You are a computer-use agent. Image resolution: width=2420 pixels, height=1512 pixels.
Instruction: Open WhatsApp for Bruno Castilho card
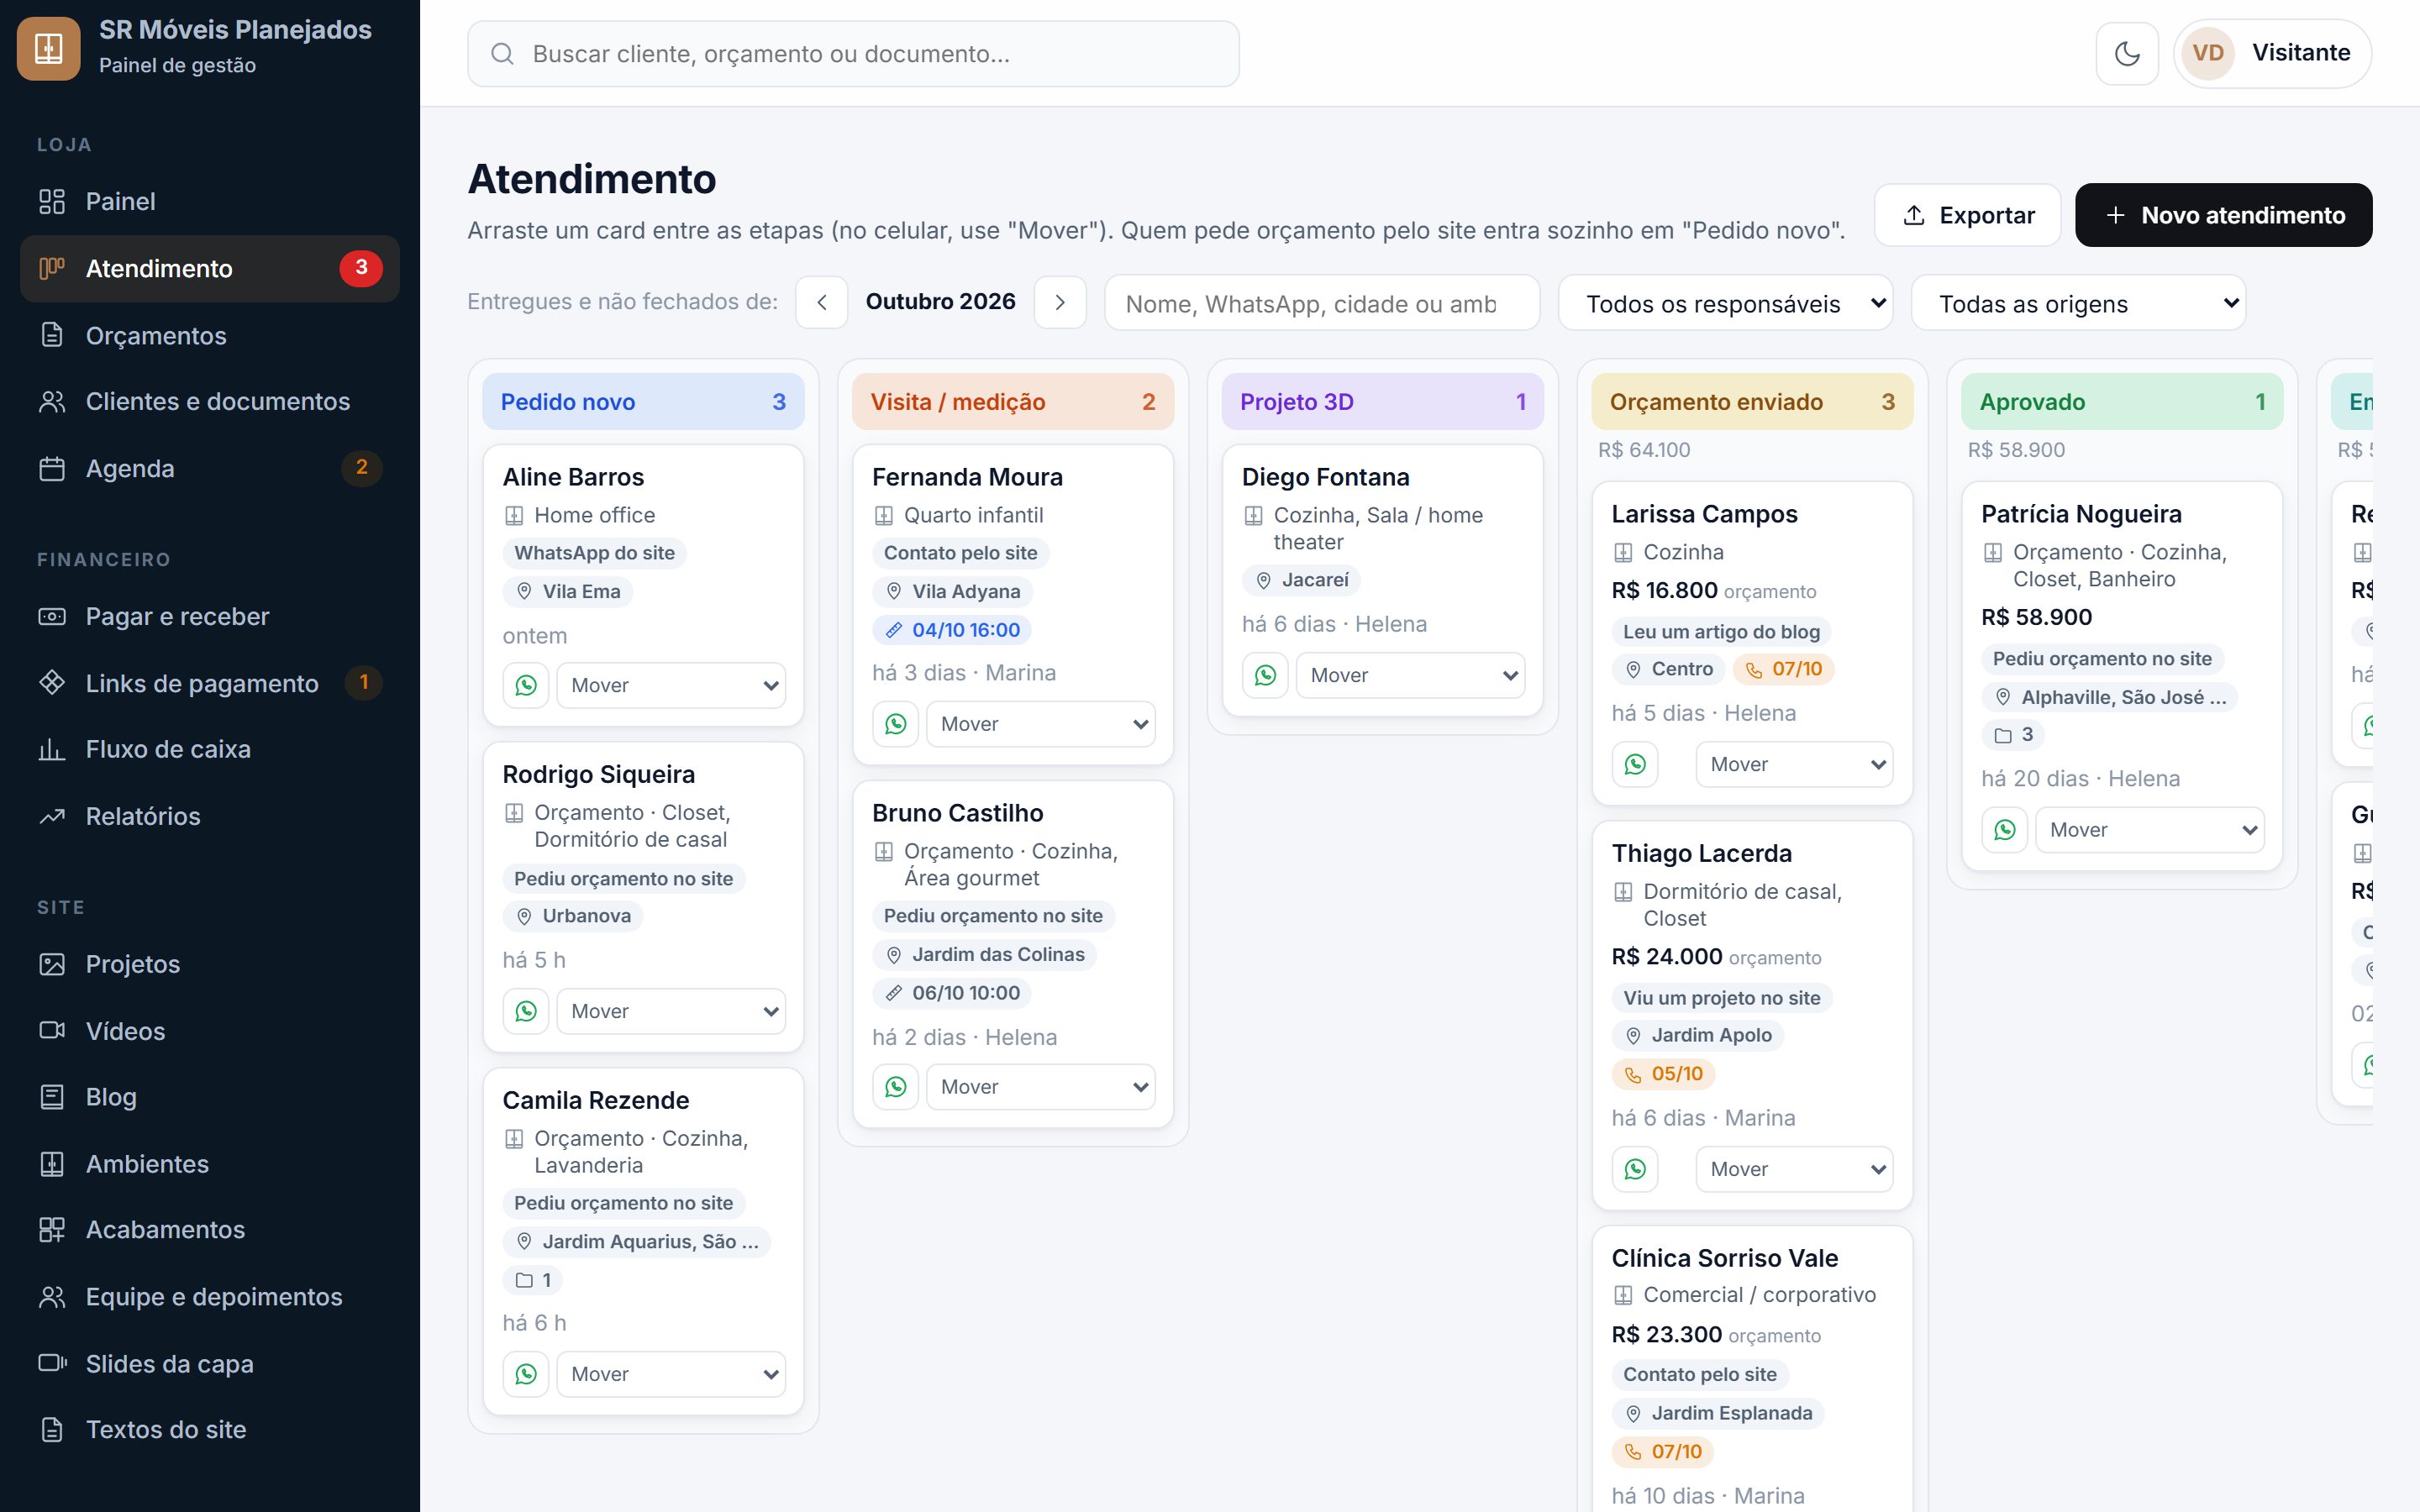click(896, 1087)
